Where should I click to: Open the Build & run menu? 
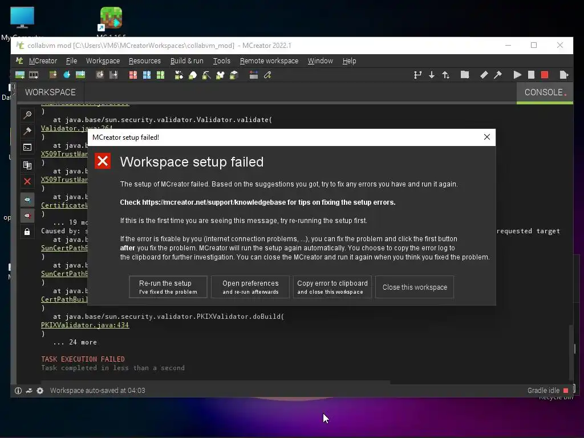186,60
